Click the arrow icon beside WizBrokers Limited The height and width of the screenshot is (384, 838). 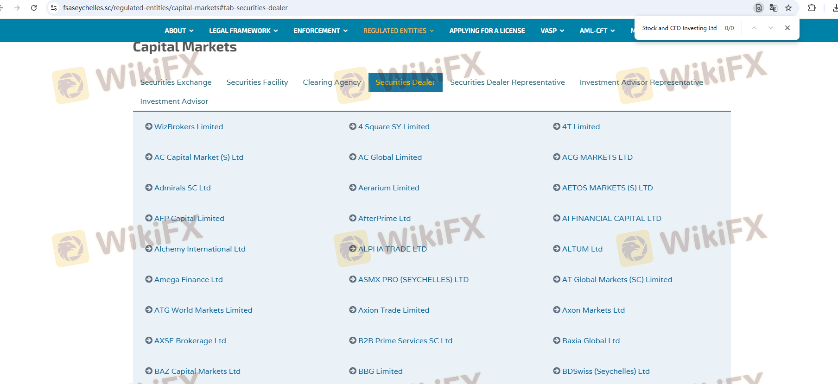[x=149, y=126]
